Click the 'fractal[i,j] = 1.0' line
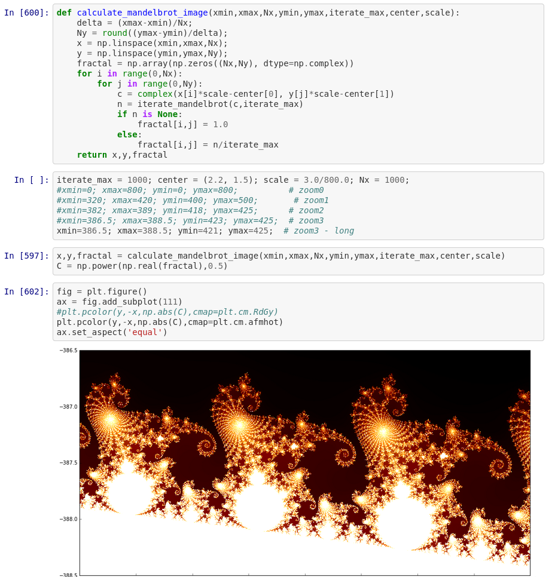The height and width of the screenshot is (577, 555). click(x=183, y=124)
